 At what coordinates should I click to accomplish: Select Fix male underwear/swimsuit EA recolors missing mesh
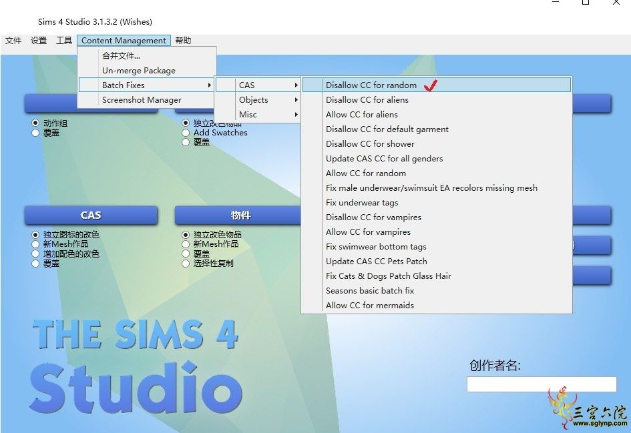[x=437, y=187]
